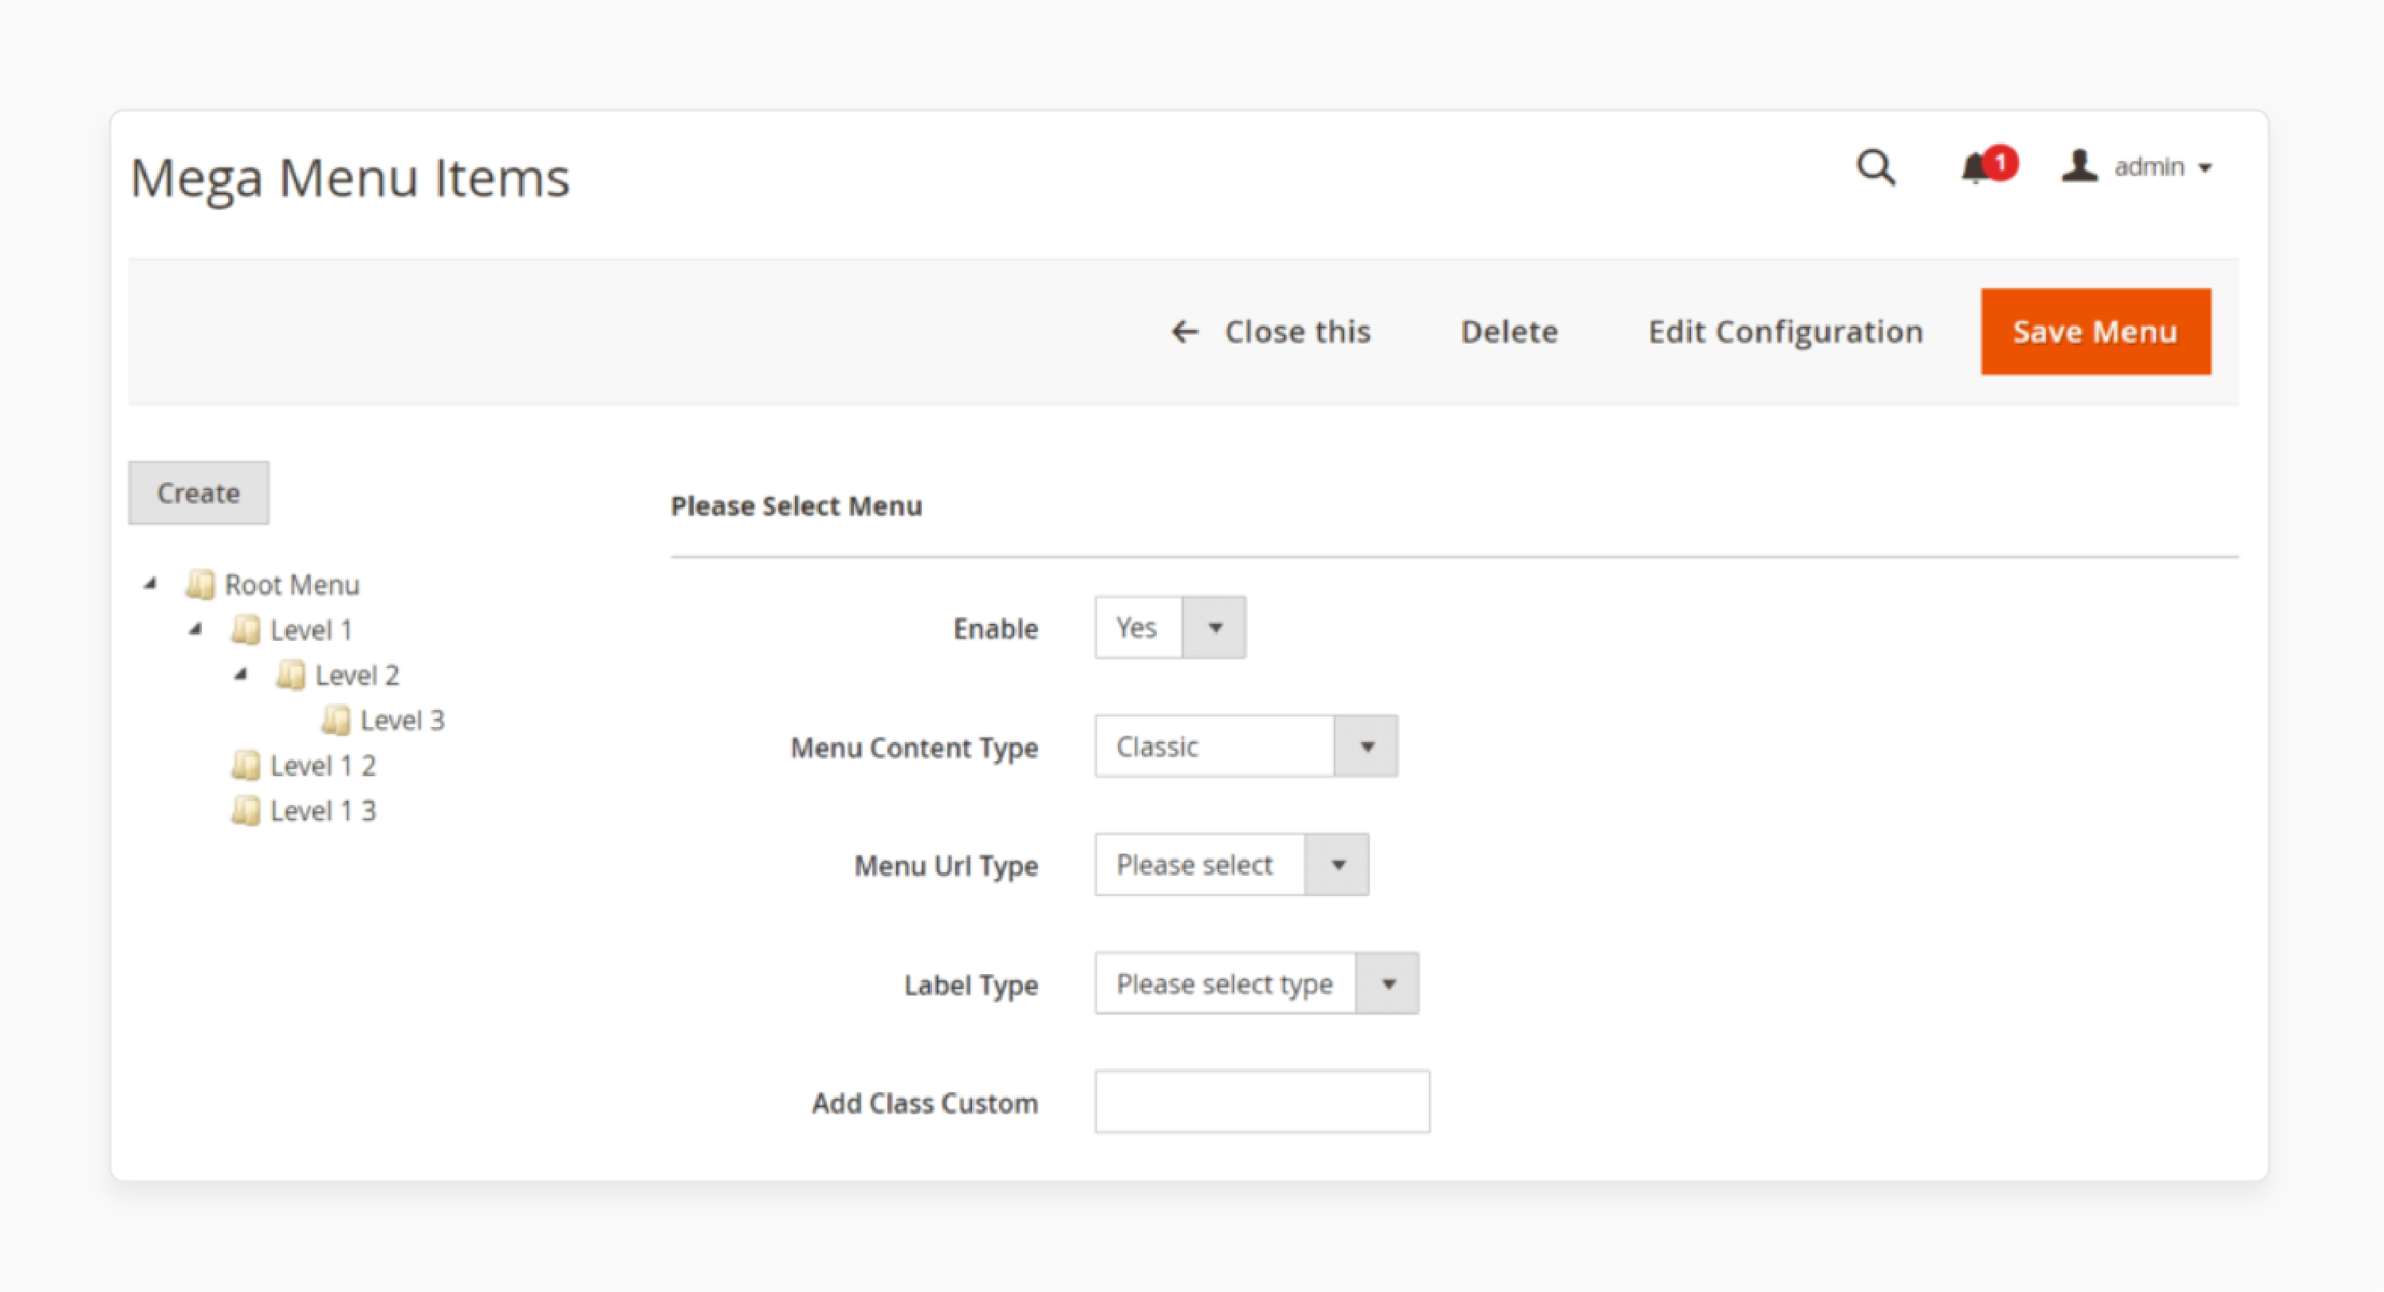Click the Delete button
This screenshot has height=1292, width=2384.
tap(1509, 331)
